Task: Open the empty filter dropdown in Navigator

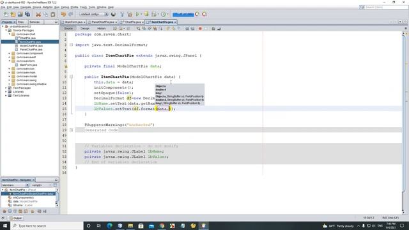Action: 42,185
